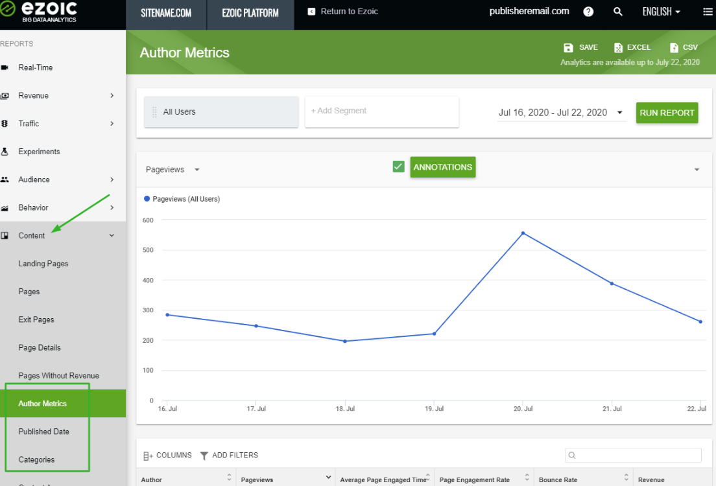This screenshot has width=716, height=486.
Task: Click the Save floppy disk icon
Action: (x=569, y=48)
